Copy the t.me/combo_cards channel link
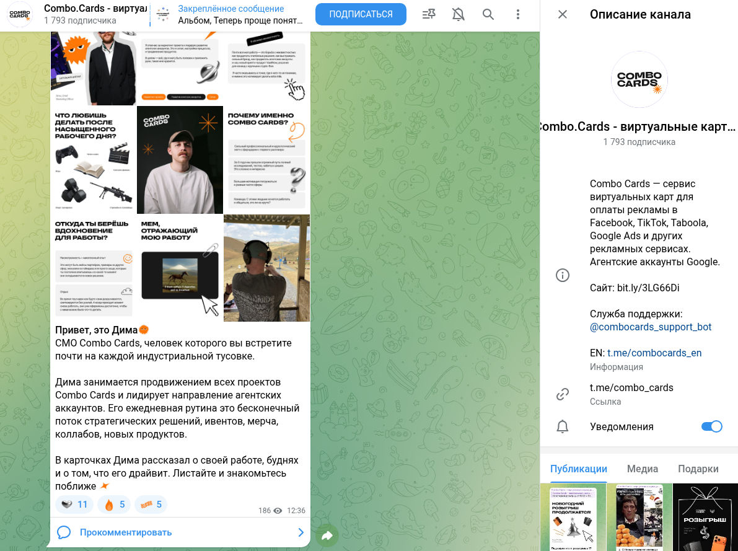The width and height of the screenshot is (738, 551). pos(631,387)
